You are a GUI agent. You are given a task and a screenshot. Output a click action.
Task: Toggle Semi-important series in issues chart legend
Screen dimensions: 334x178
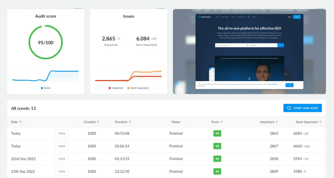point(139,88)
